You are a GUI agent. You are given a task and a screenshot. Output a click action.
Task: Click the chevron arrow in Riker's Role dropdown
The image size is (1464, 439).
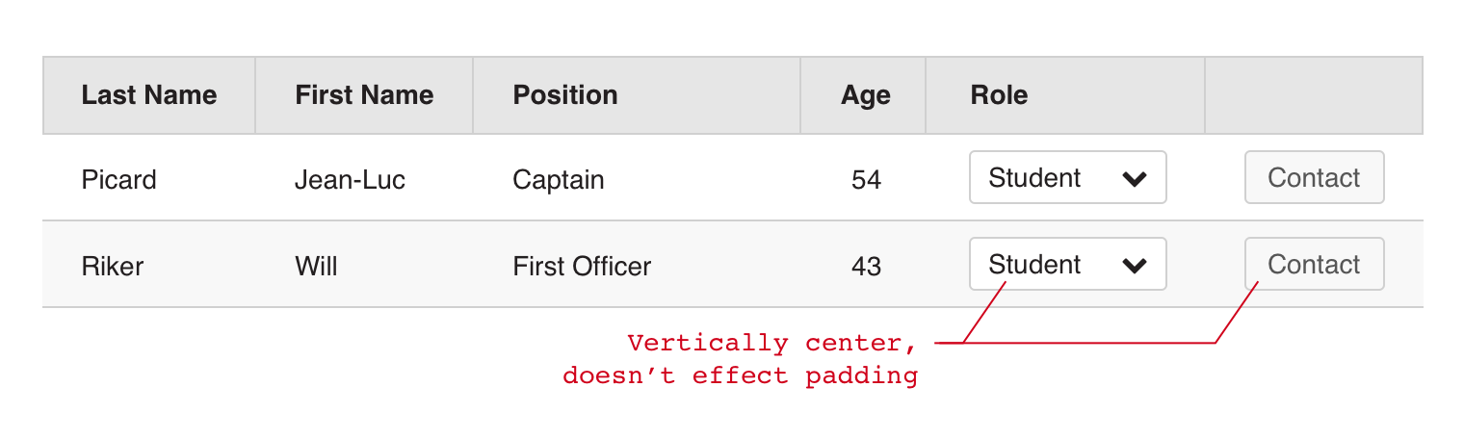tap(1135, 266)
